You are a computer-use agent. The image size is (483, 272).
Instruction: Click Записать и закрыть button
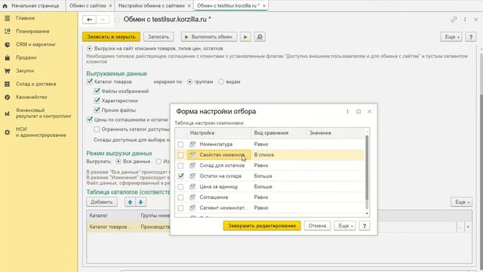click(111, 37)
